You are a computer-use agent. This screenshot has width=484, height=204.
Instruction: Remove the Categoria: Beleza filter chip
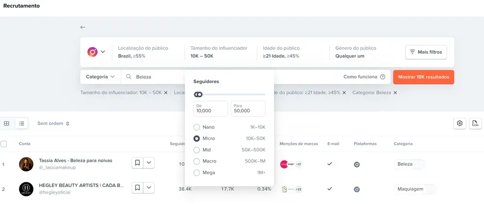point(395,92)
